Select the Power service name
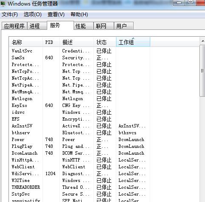 click(18, 139)
